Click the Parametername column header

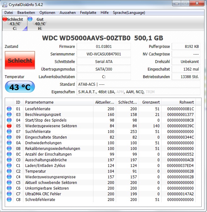coord(58,102)
